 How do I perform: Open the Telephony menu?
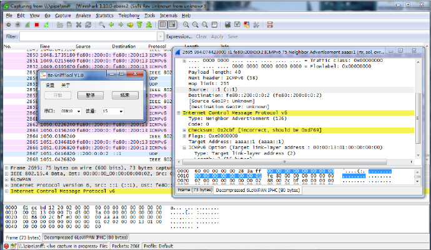pyautogui.click(x=129, y=16)
